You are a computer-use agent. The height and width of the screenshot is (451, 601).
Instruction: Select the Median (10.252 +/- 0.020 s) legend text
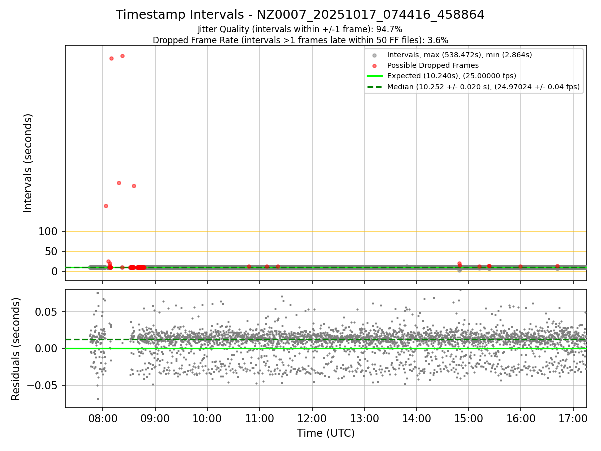483,87
